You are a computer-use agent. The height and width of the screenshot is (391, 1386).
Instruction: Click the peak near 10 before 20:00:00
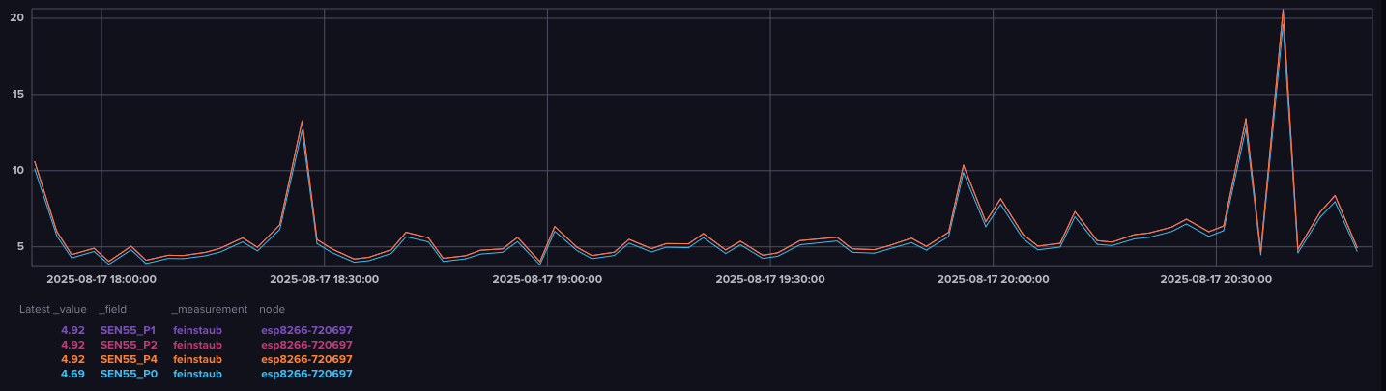tap(963, 165)
